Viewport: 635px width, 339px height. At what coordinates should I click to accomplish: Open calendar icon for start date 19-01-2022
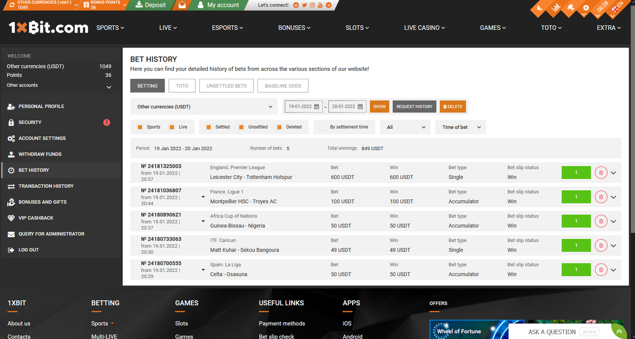tap(317, 107)
